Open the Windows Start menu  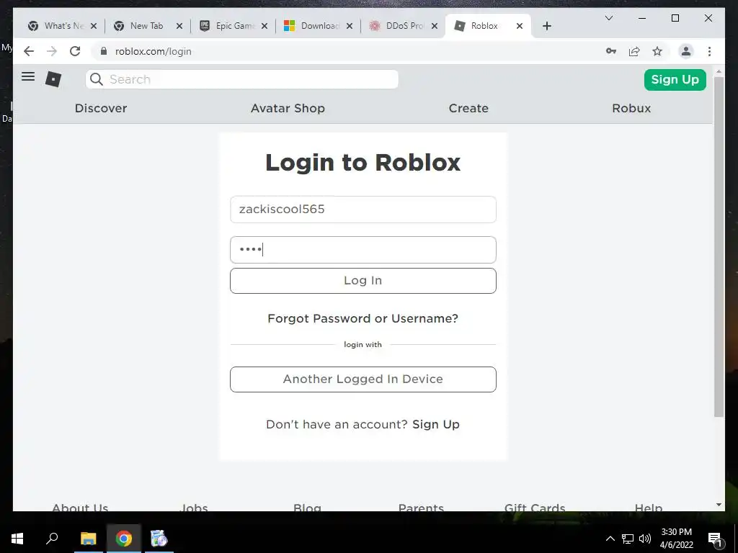click(17, 539)
